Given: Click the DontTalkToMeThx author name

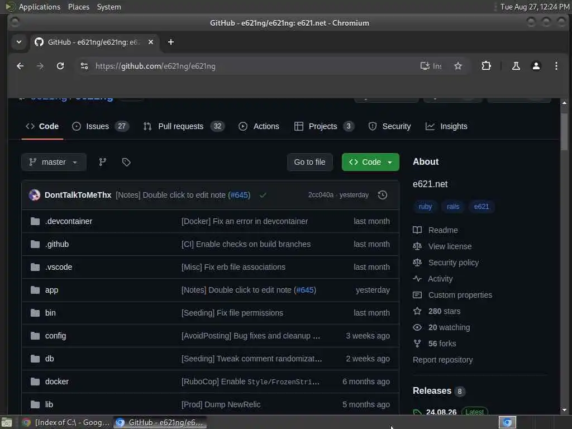Looking at the screenshot, I should [x=78, y=195].
